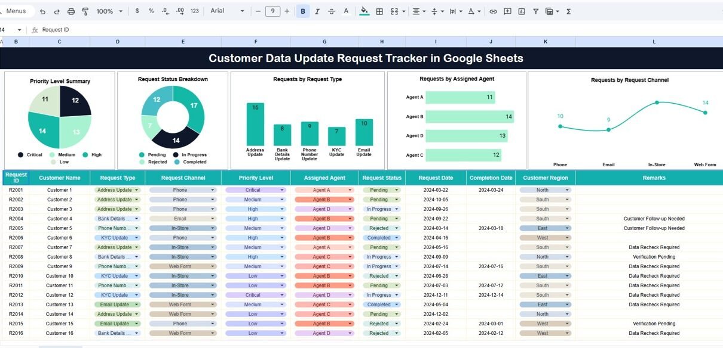Click the Create a filter funnel icon
The height and width of the screenshot is (348, 723).
[x=535, y=11]
